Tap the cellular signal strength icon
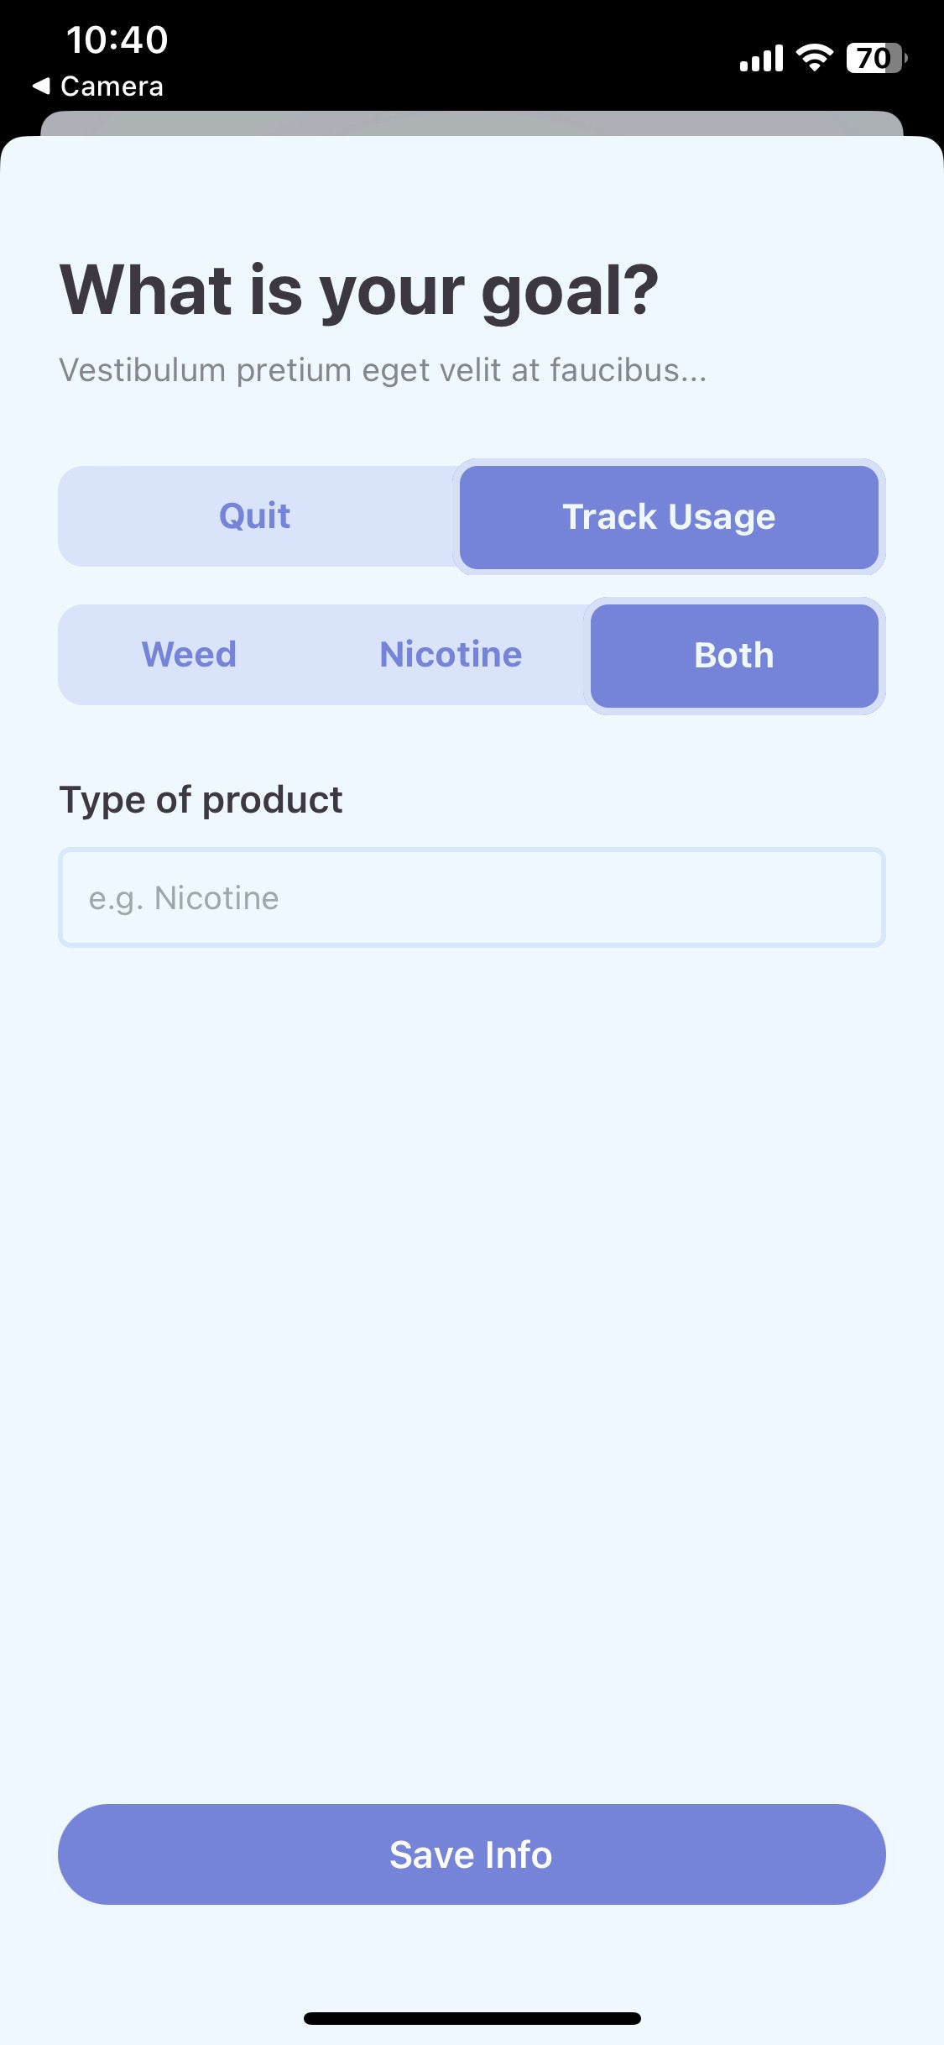 pos(760,59)
